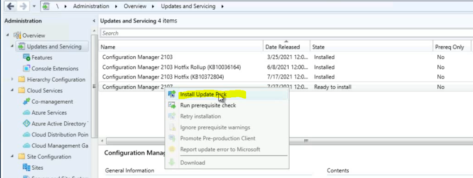Select Updates and Servicing in the breadcrumb
This screenshot has width=473, height=178.
tap(188, 6)
